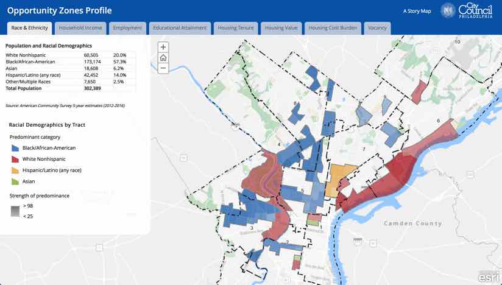Select the Race & Ethnicity tab
This screenshot has width=502, height=285.
(x=29, y=28)
